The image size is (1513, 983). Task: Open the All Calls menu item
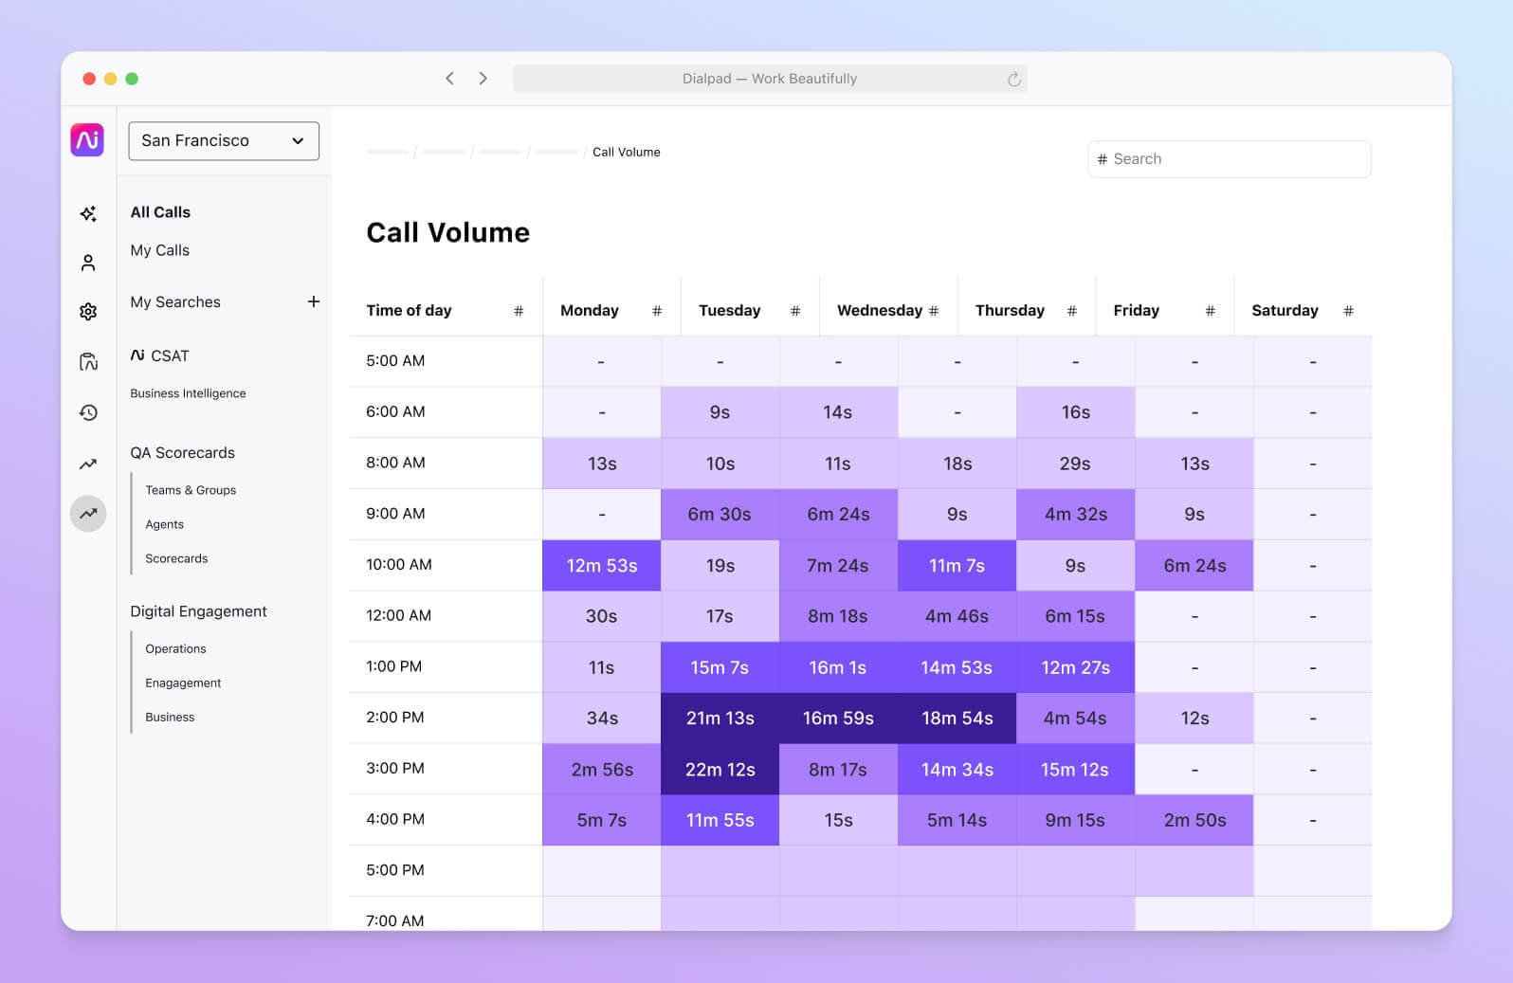[160, 212]
